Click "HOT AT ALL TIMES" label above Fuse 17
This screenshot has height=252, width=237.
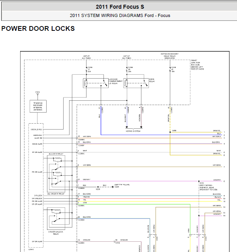[87, 57]
